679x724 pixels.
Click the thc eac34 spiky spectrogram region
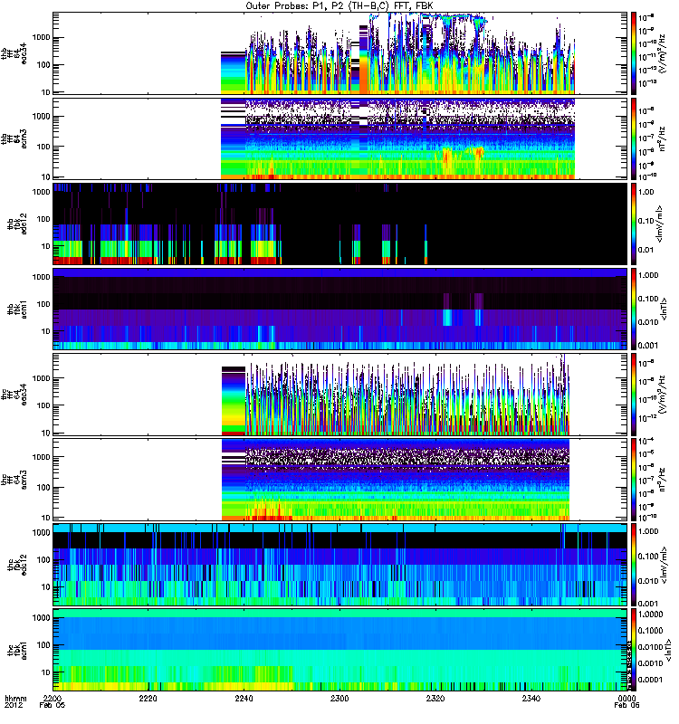[396, 395]
